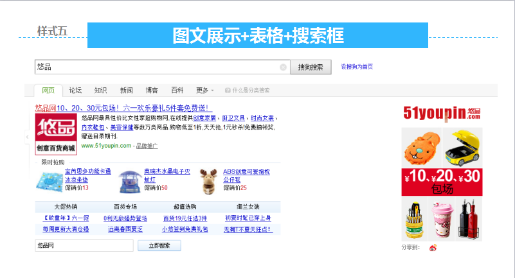
Task: Click the 品牌推广 link
Action: (147, 146)
